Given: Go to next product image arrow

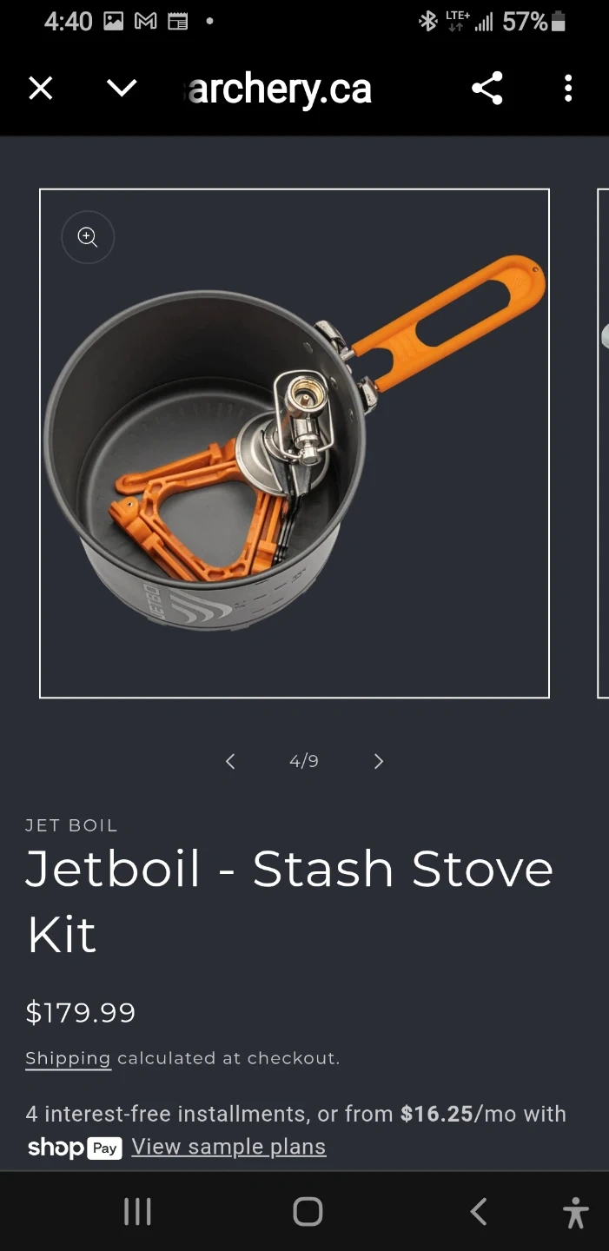Looking at the screenshot, I should coord(378,762).
